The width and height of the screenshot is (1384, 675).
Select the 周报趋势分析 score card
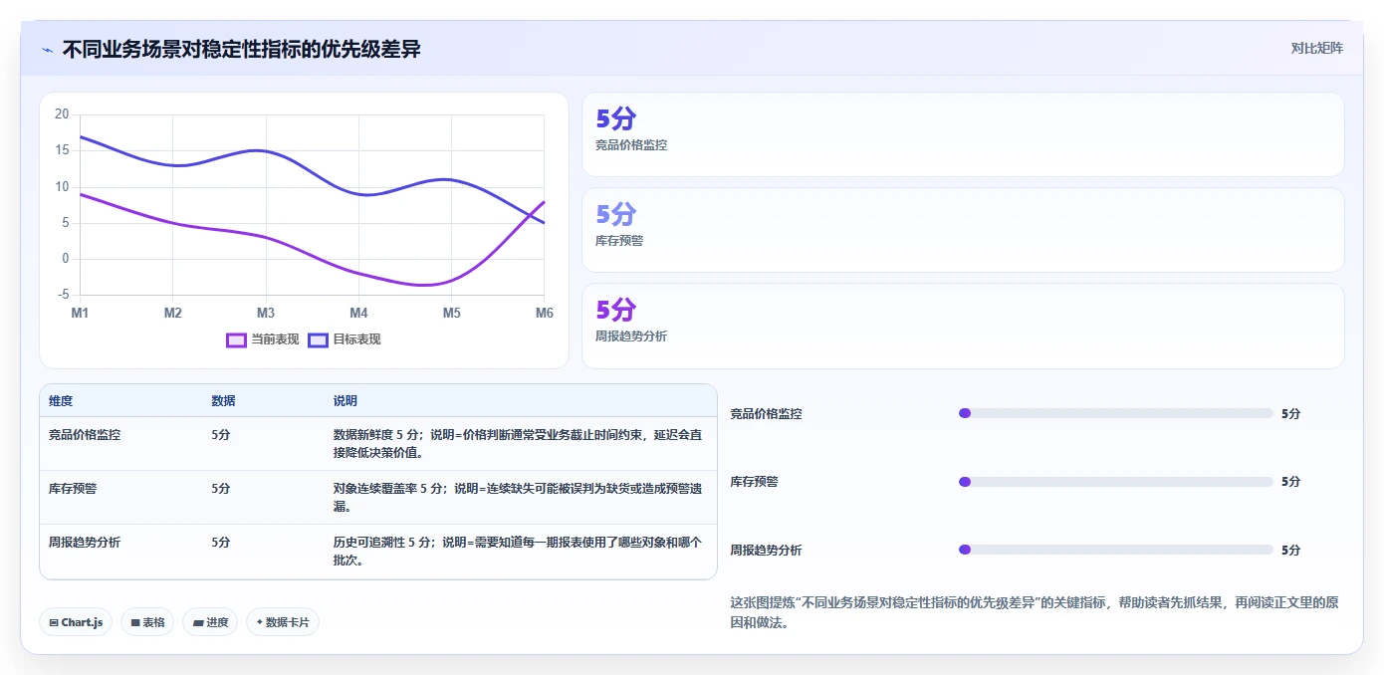(x=963, y=326)
